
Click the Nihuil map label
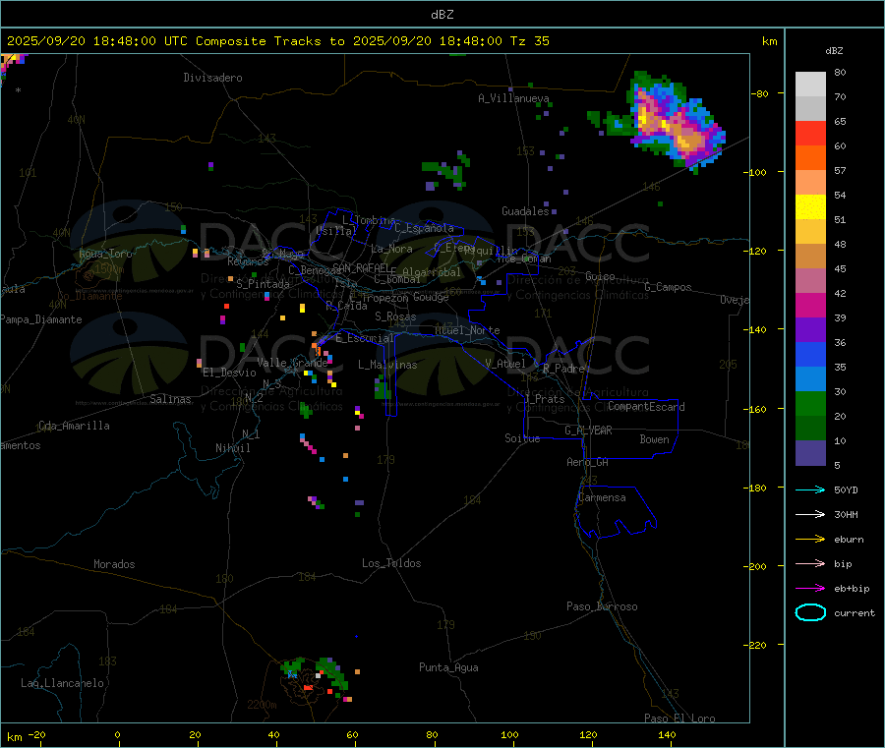(x=233, y=448)
